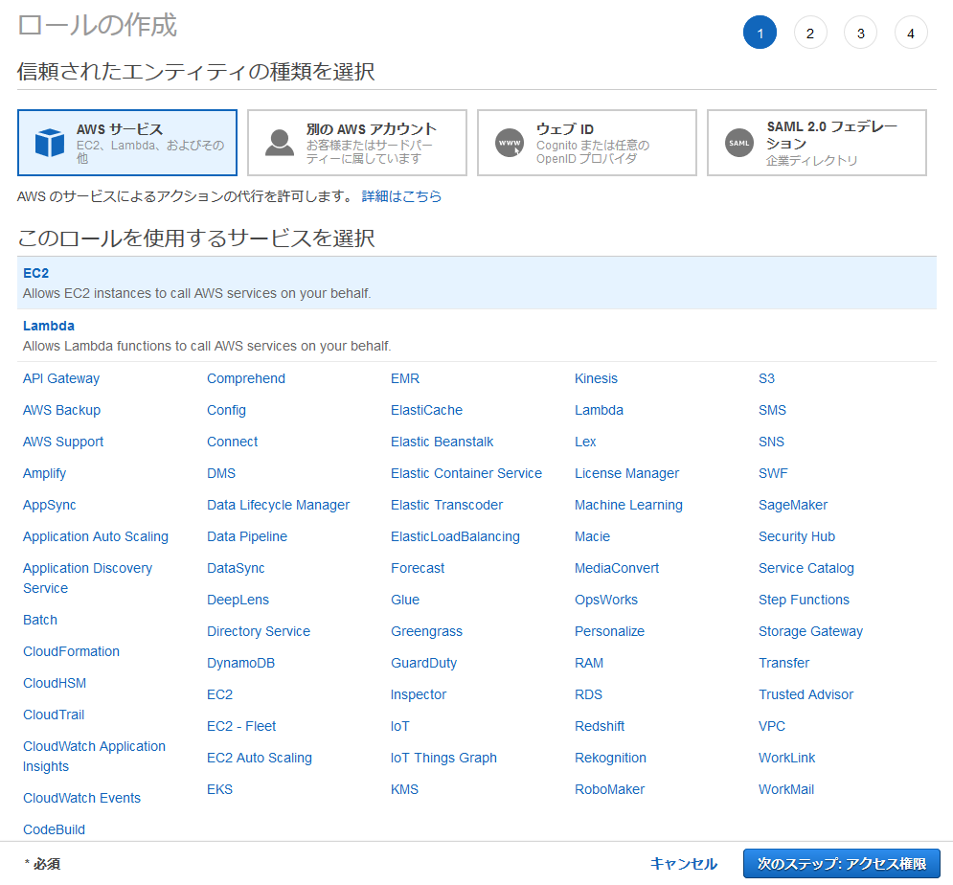The height and width of the screenshot is (885, 953).
Task: Click the AWS service cube icon
Action: pyautogui.click(x=49, y=143)
